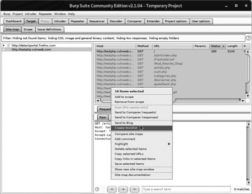Switch to the Decoder tab
252x194 pixels.
click(x=116, y=21)
